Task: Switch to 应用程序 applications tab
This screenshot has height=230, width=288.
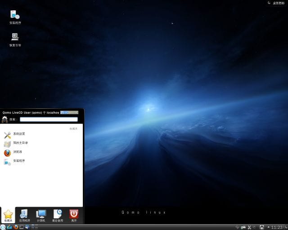Action: [x=24, y=216]
